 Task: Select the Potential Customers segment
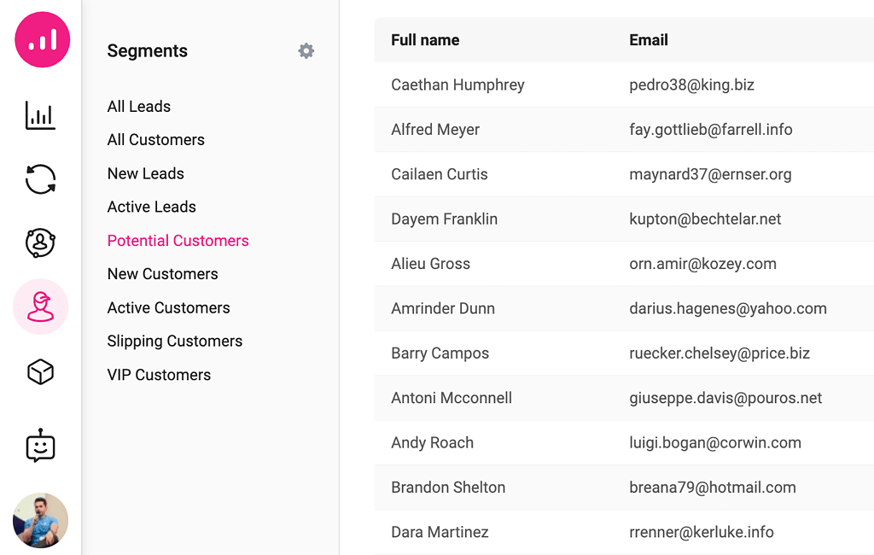[178, 241]
